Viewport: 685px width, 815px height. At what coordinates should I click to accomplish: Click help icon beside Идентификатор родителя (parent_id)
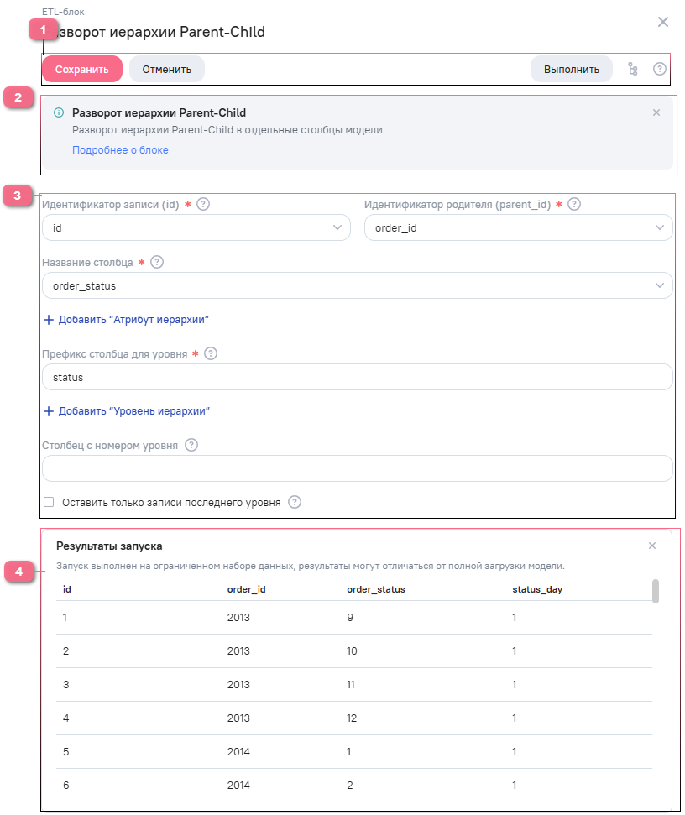(574, 204)
